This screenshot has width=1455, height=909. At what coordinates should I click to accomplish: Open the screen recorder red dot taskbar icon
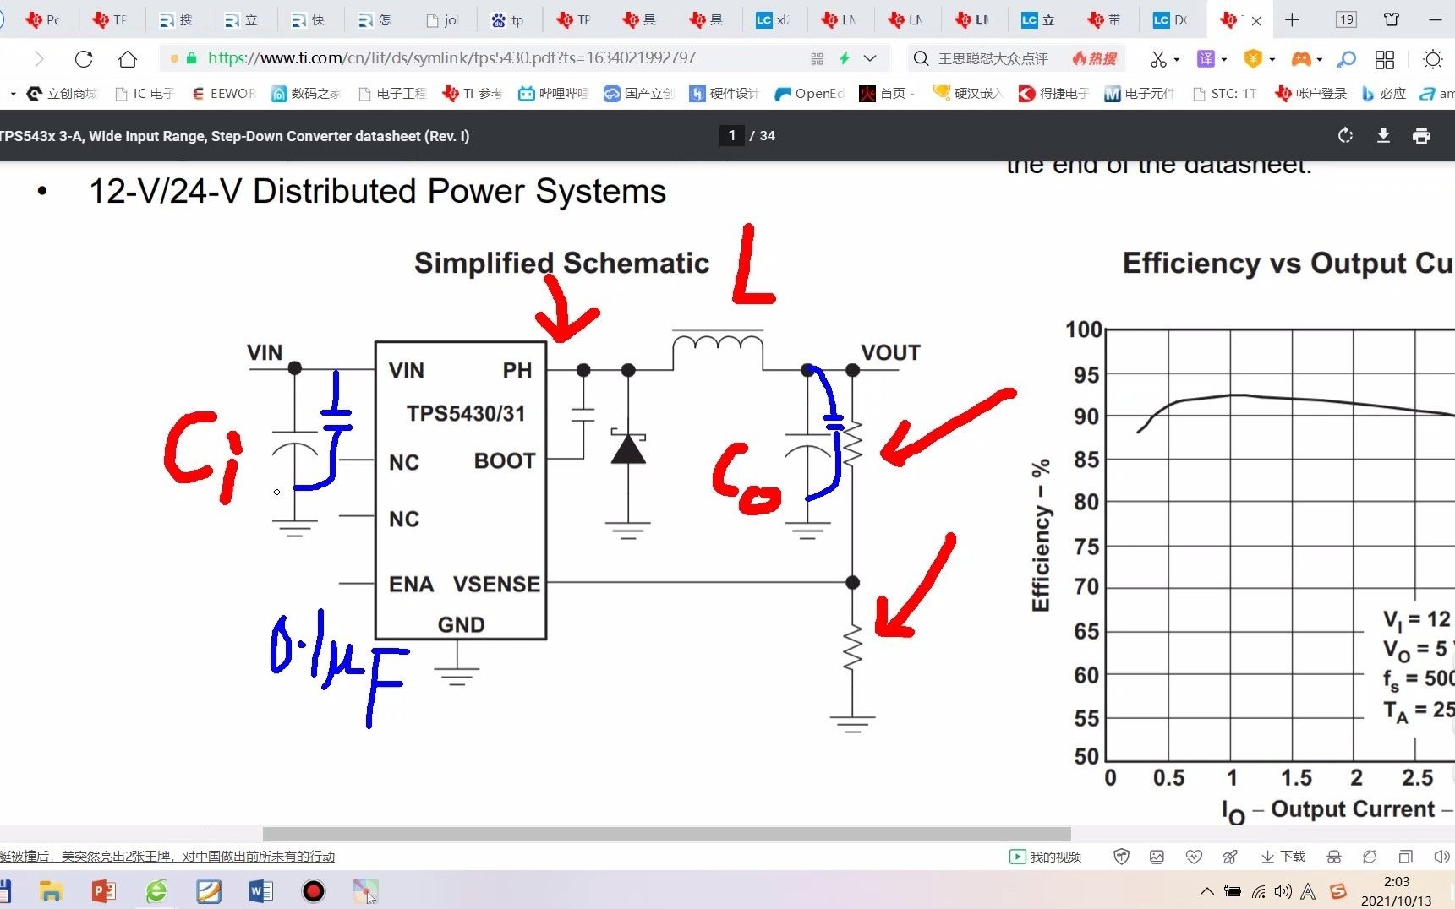(314, 890)
